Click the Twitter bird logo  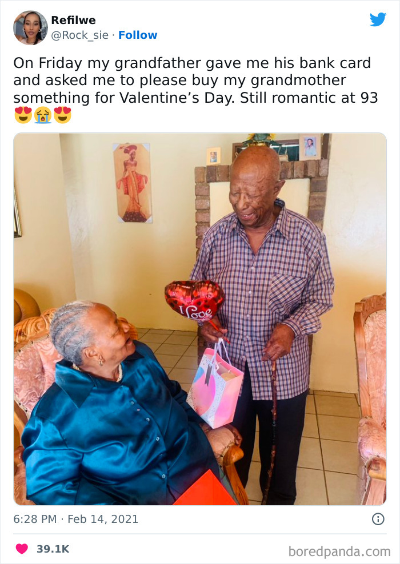tap(378, 19)
